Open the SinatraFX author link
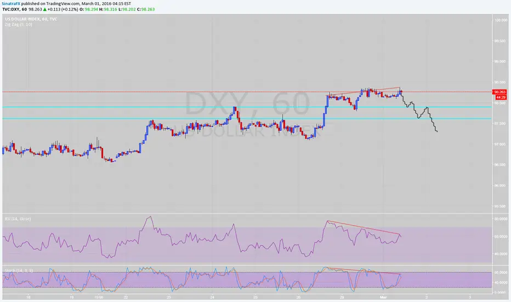This screenshot has height=302, width=511. (x=12, y=4)
